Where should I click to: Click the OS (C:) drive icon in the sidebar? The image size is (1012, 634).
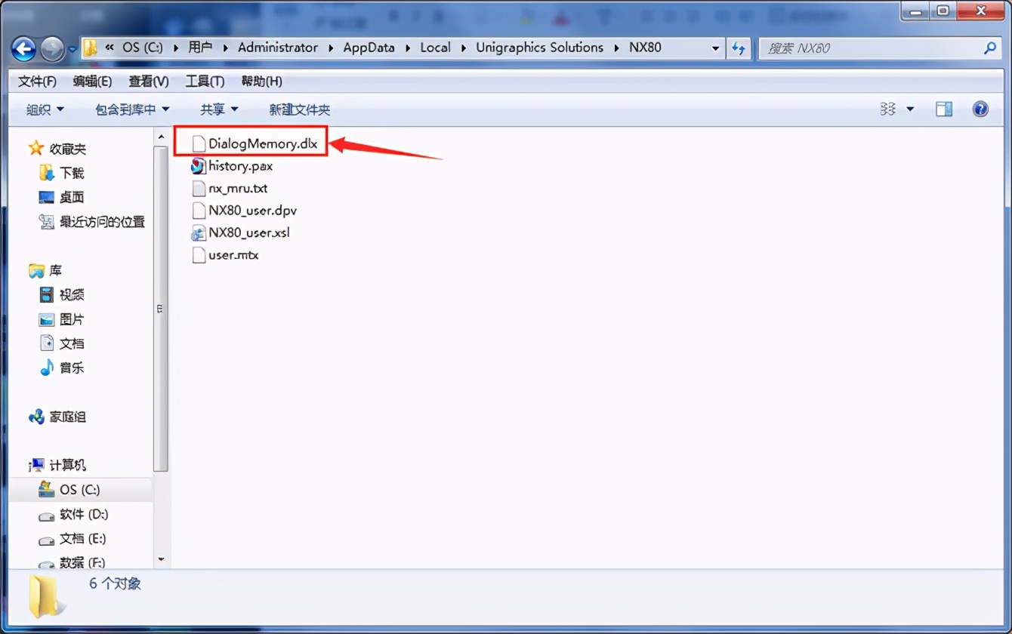click(x=47, y=489)
